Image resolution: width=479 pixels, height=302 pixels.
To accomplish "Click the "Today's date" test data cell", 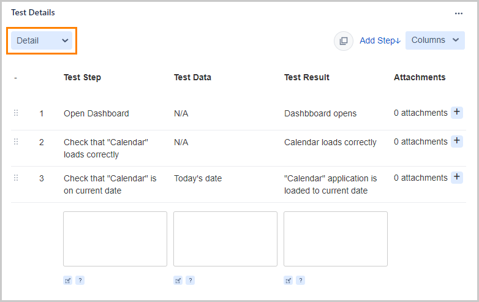I will [198, 178].
